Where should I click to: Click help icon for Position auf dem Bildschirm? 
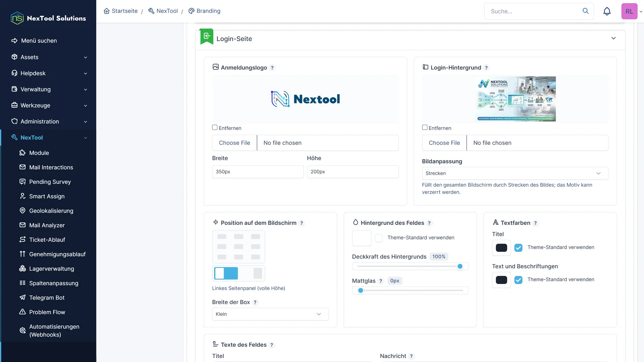[301, 223]
